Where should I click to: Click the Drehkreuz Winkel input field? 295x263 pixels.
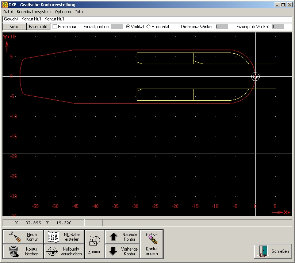tap(222, 27)
